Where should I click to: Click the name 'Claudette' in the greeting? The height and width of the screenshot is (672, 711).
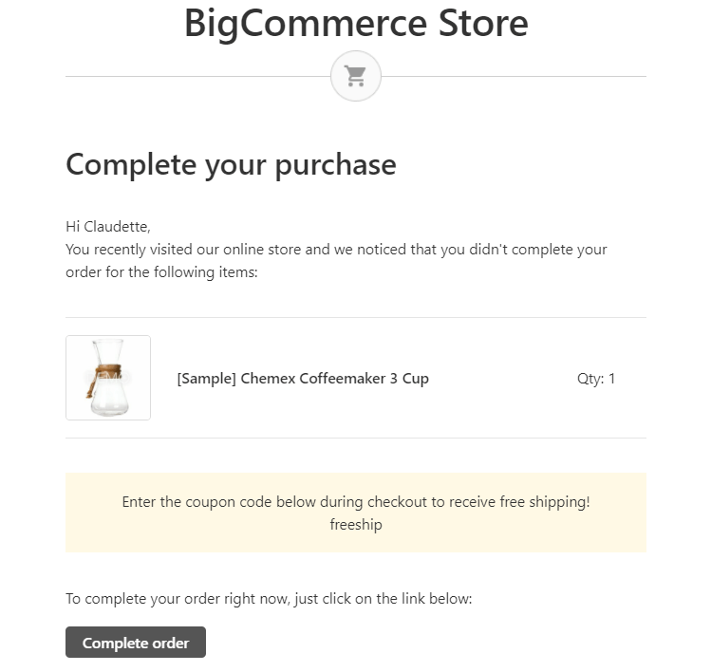coord(117,226)
